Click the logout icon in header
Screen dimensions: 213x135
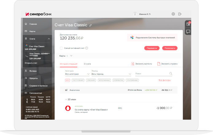pyautogui.click(x=180, y=14)
